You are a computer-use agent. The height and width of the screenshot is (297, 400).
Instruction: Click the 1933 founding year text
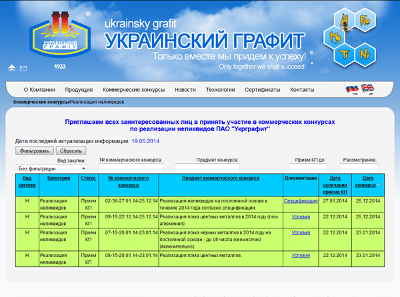click(x=60, y=67)
